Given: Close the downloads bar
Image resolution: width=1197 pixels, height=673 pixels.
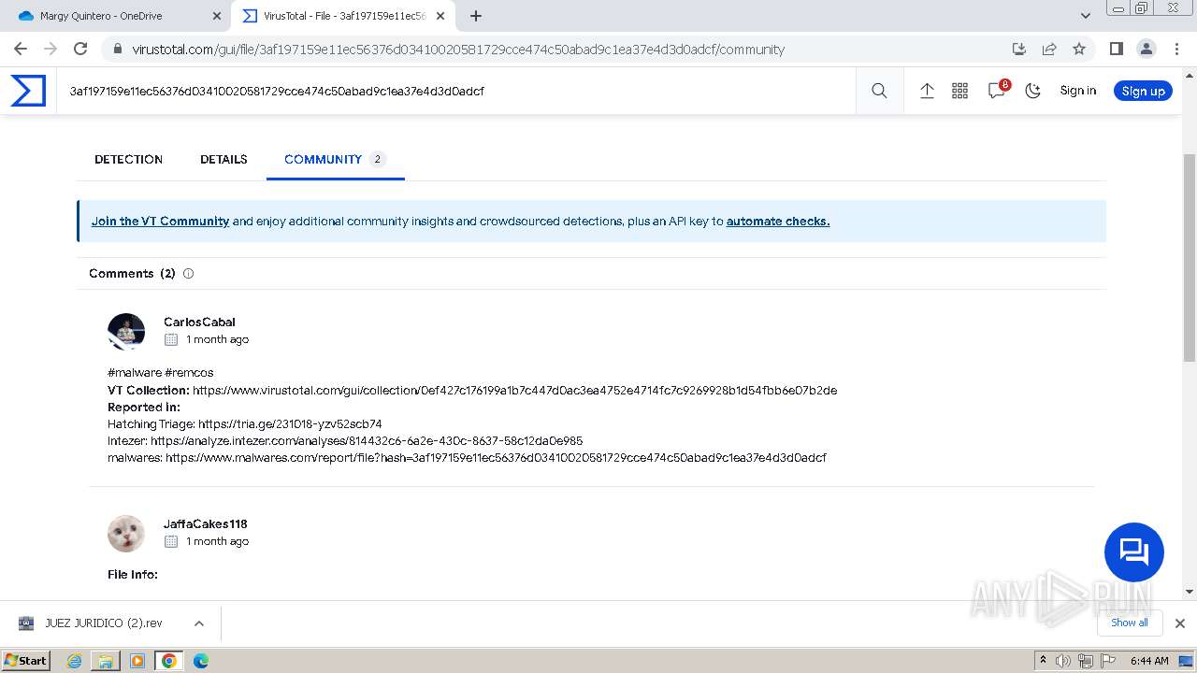Looking at the screenshot, I should [1179, 623].
